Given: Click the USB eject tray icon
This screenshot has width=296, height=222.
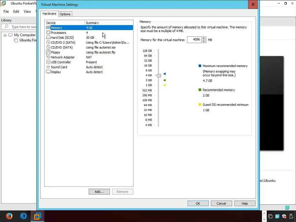Looking at the screenshot, I should pyautogui.click(x=291, y=216).
